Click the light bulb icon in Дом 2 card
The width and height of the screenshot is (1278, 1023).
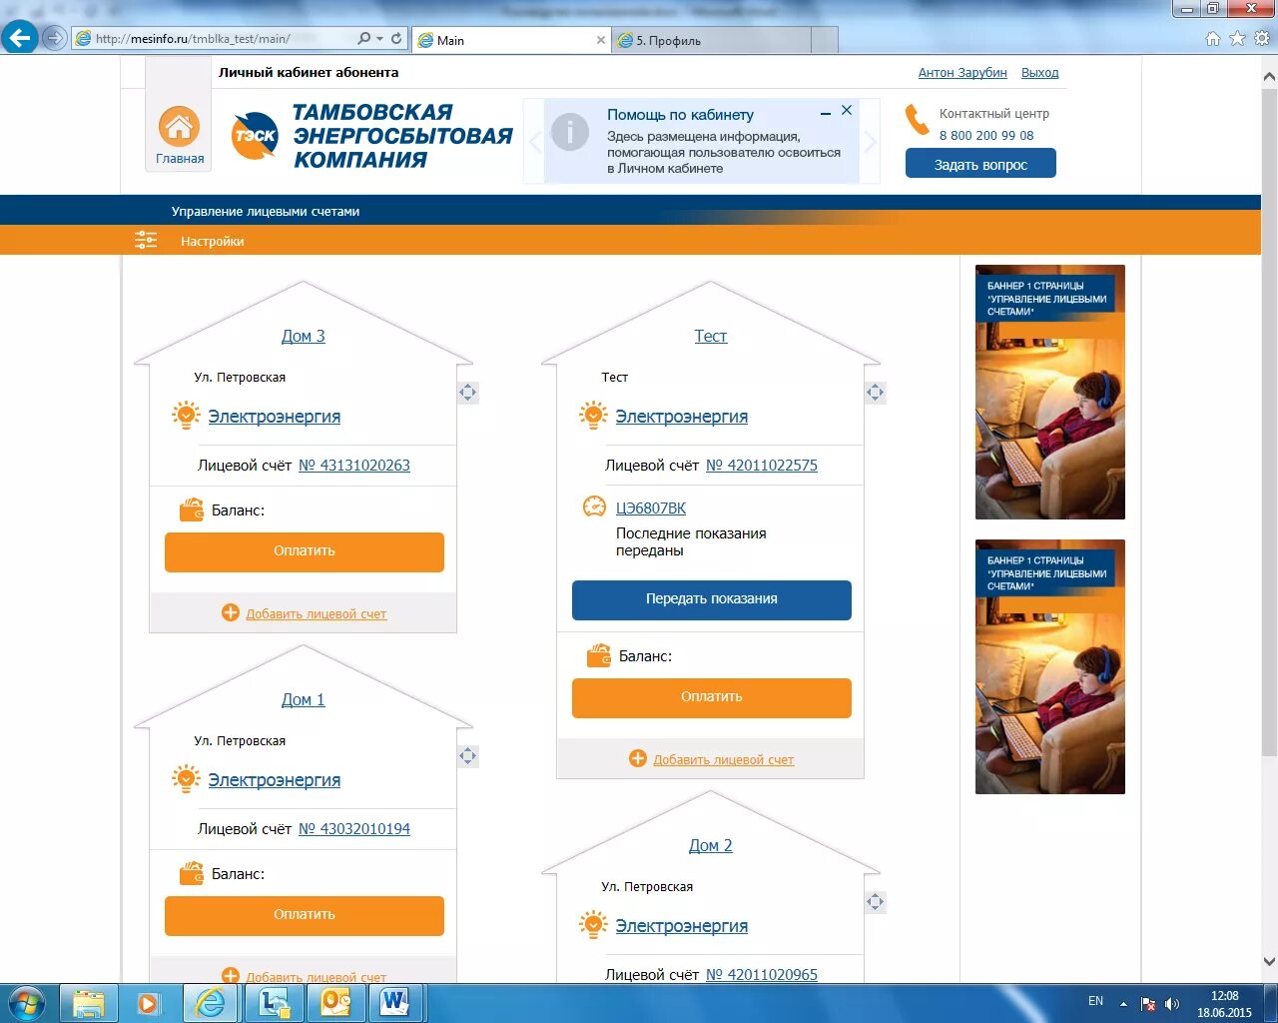(593, 925)
